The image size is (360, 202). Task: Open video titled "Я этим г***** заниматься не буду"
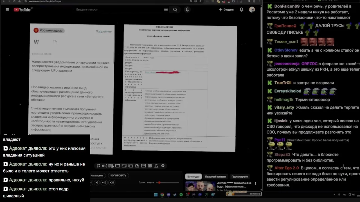234,185
